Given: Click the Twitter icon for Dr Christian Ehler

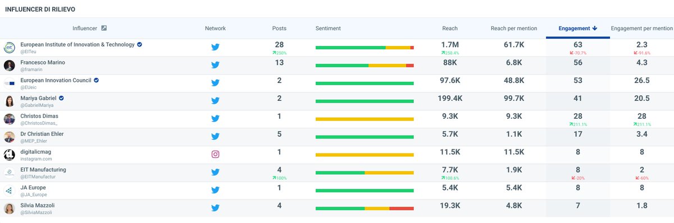Looking at the screenshot, I should coord(215,137).
